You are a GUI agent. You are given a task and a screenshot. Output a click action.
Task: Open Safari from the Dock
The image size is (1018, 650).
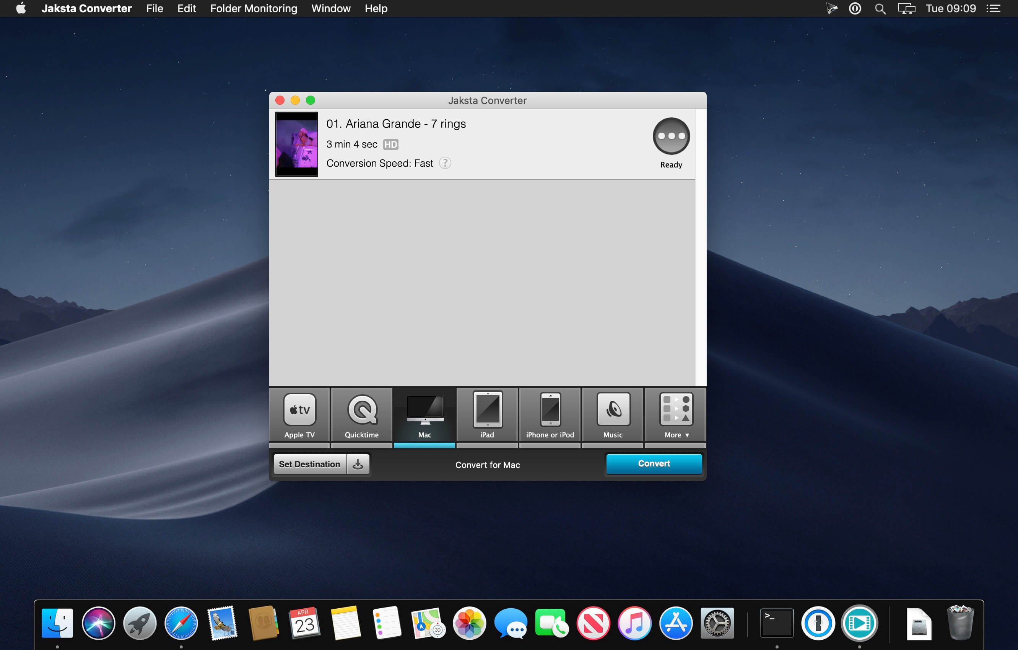tap(181, 623)
